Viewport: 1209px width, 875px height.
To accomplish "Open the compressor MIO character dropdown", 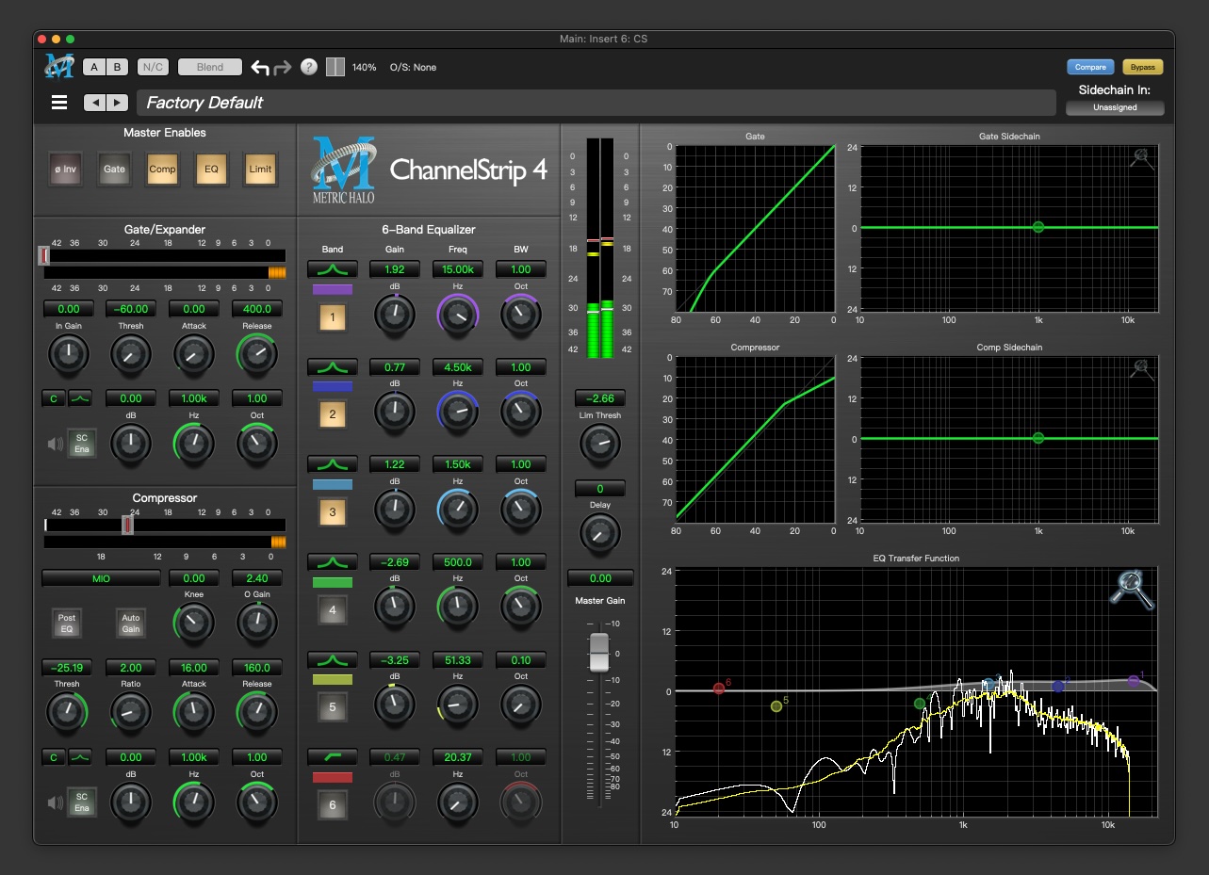I will click(101, 578).
